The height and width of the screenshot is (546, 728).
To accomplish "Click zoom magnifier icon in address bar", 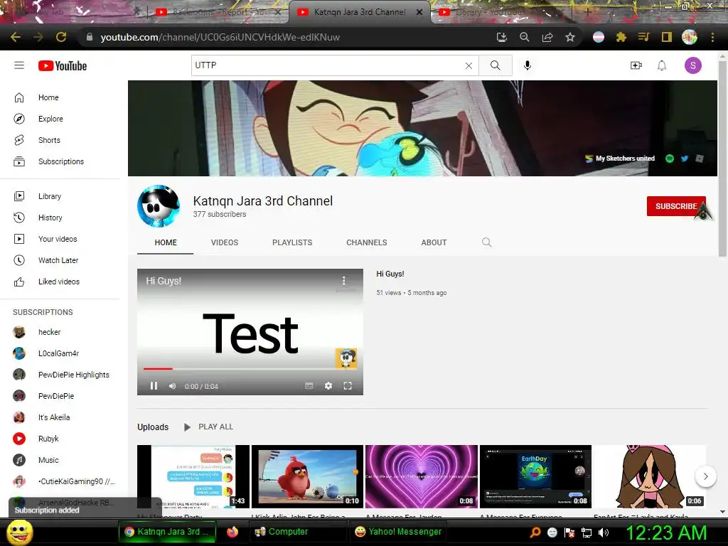I will click(525, 37).
